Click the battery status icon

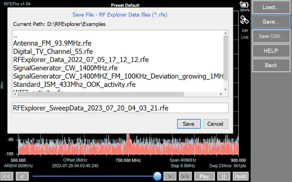pos(244,5)
